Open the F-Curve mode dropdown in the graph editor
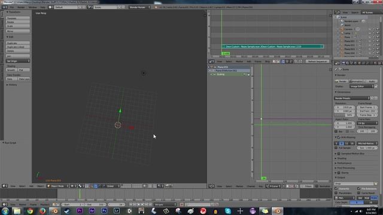383x215 pixels. click(x=273, y=186)
